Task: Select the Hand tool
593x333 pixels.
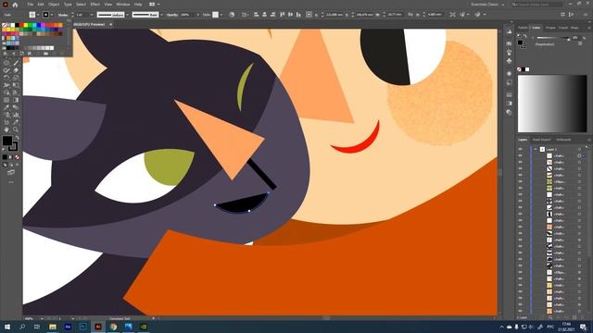Action: (6, 129)
